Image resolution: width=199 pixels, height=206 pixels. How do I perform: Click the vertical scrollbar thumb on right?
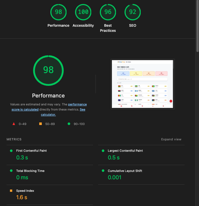point(198,26)
